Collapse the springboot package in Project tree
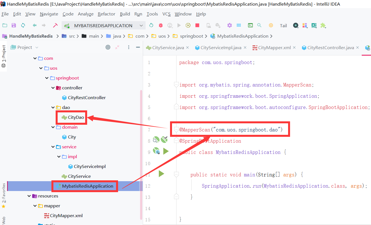371x225 pixels. 47,78
